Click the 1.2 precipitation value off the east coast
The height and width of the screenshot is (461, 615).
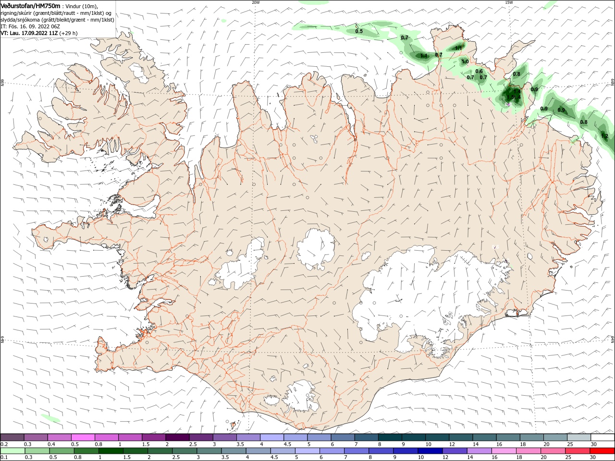click(x=605, y=136)
